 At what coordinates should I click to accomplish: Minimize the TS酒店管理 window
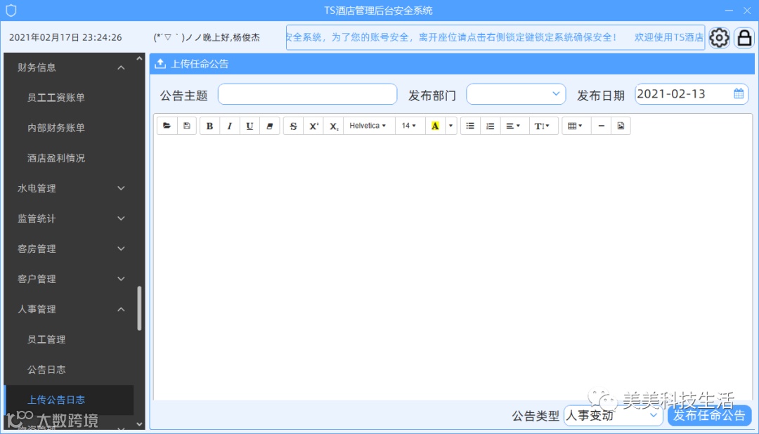(729, 10)
